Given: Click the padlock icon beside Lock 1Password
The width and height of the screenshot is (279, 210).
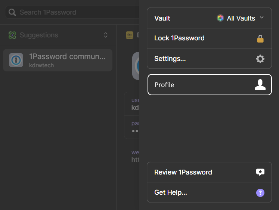Looking at the screenshot, I should point(260,38).
